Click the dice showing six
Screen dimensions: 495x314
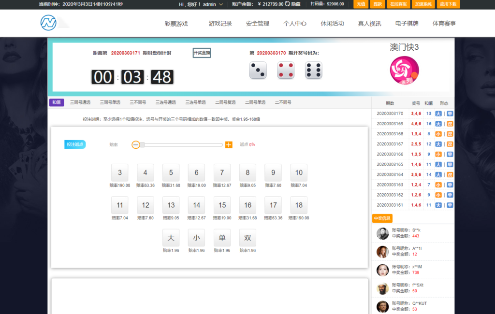(313, 71)
